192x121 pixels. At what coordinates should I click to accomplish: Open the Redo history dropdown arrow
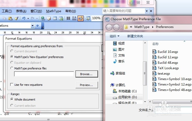[37, 19]
